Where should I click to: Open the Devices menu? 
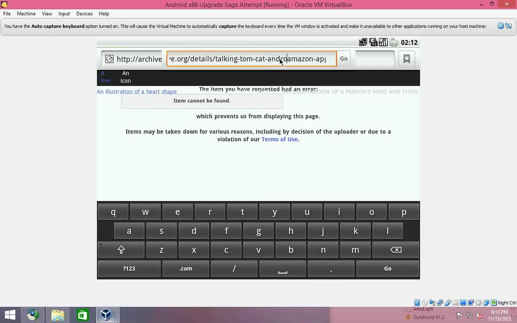[84, 13]
